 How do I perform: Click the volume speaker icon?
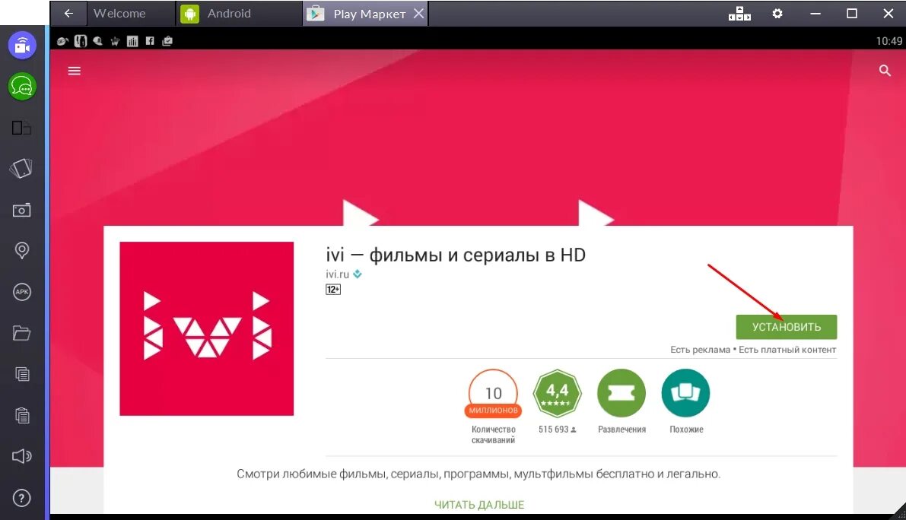coord(22,456)
